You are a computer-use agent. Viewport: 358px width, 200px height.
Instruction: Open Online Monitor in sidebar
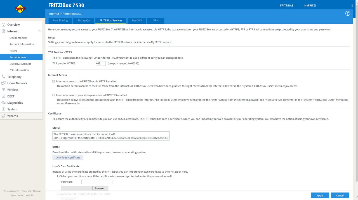click(18, 38)
